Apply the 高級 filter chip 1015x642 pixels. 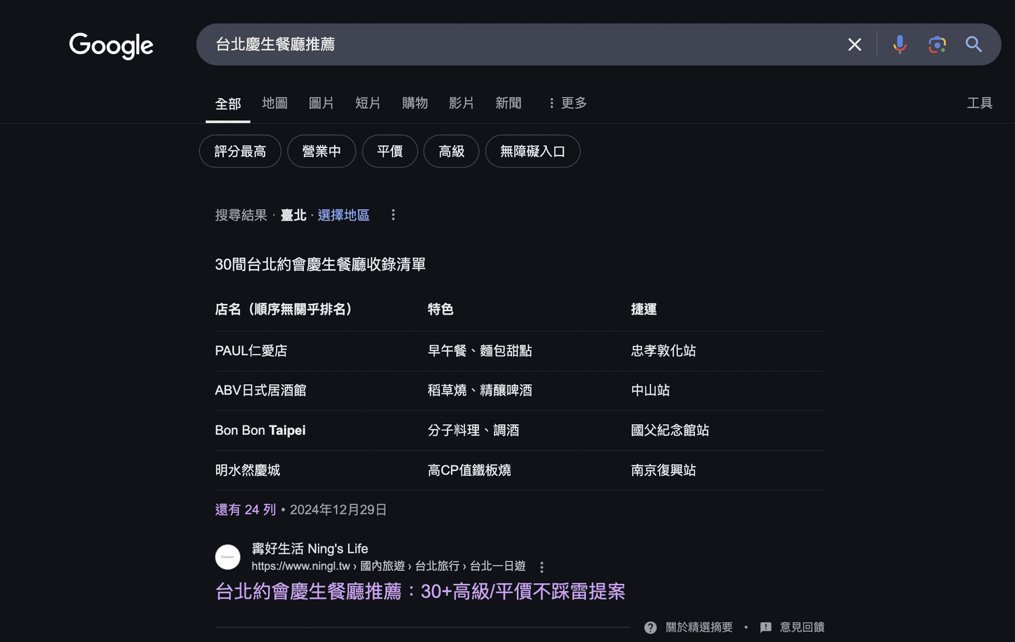pos(451,152)
